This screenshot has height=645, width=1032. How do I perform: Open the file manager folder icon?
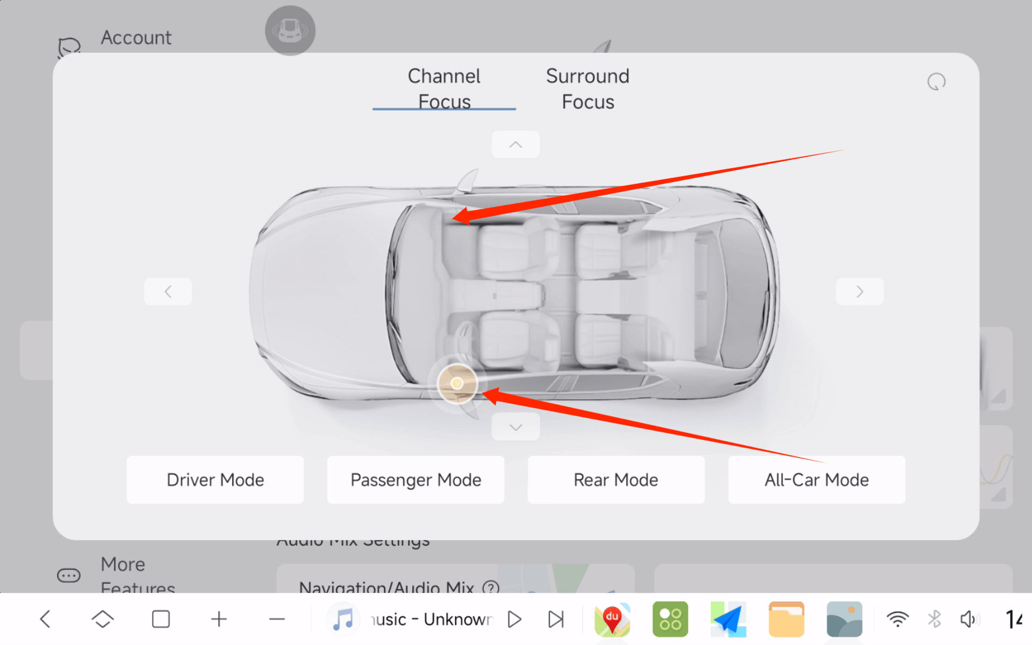click(786, 619)
